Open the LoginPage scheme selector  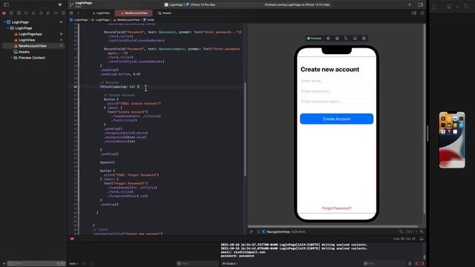pos(174,4)
